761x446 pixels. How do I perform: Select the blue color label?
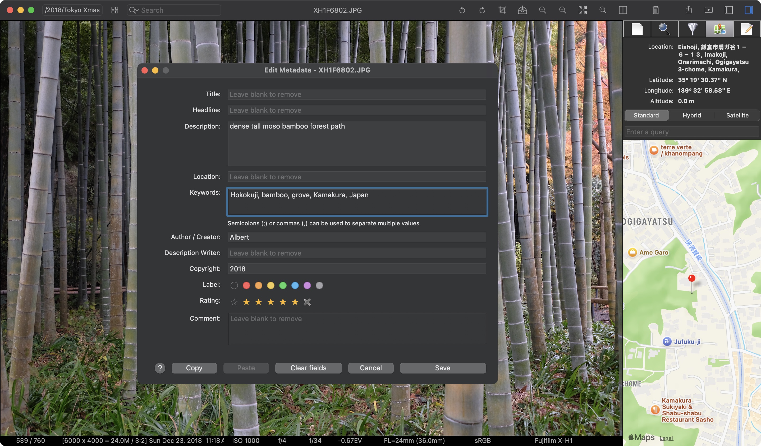click(x=295, y=285)
